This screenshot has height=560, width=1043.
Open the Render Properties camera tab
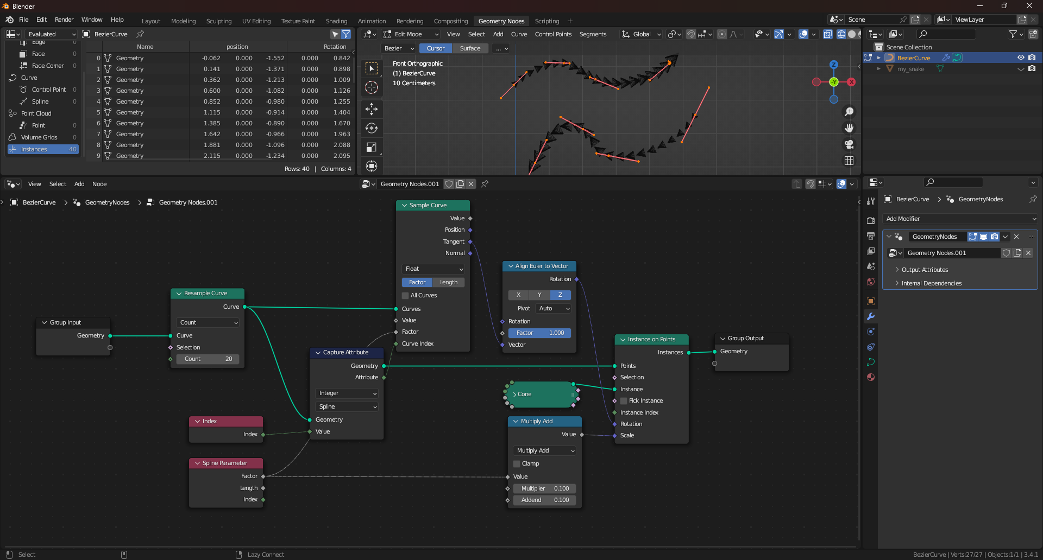point(871,220)
